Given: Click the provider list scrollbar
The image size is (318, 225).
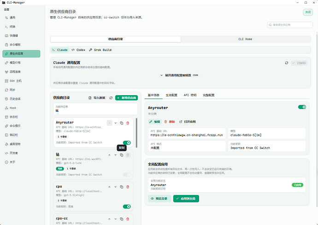Looking at the screenshot, I should point(136,133).
